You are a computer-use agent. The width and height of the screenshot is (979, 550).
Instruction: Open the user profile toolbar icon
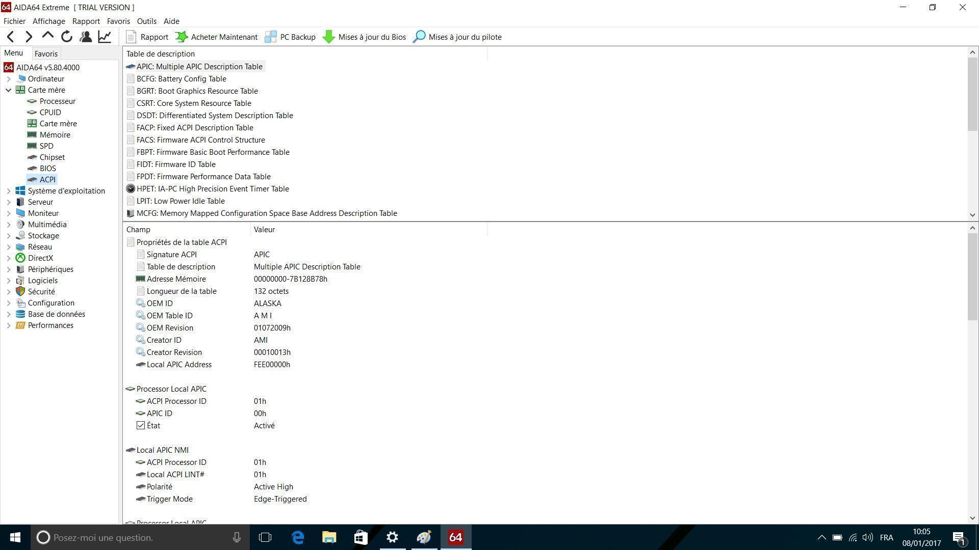[x=86, y=37]
